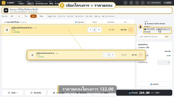Focus the สแกนบาร์โค้ดหรือค้นหาสินค้า search field
Viewport: 174px width, 97px height.
pyautogui.click(x=87, y=10)
